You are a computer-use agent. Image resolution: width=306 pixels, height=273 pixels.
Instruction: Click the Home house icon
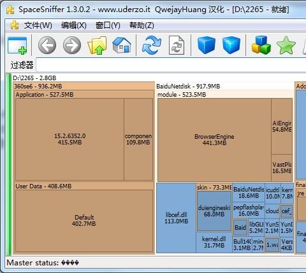point(122,45)
